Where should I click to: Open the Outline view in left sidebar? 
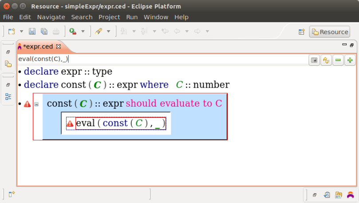coord(8,96)
